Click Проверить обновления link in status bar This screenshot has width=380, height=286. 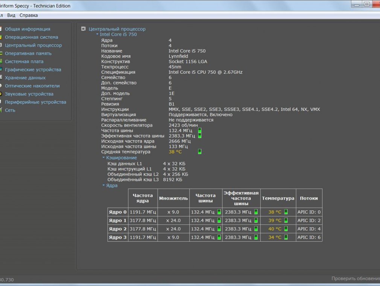tap(356, 278)
